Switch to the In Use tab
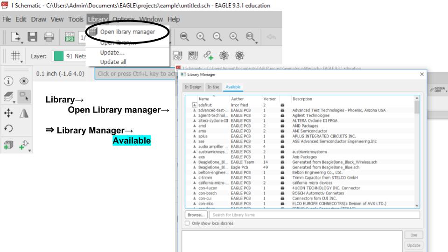This screenshot has width=448, height=252. [213, 87]
